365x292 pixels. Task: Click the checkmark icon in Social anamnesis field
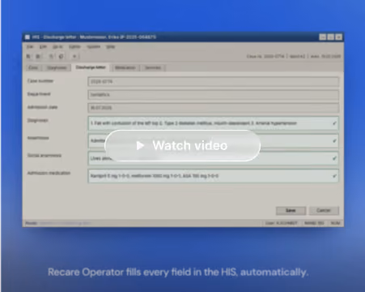[x=334, y=158]
